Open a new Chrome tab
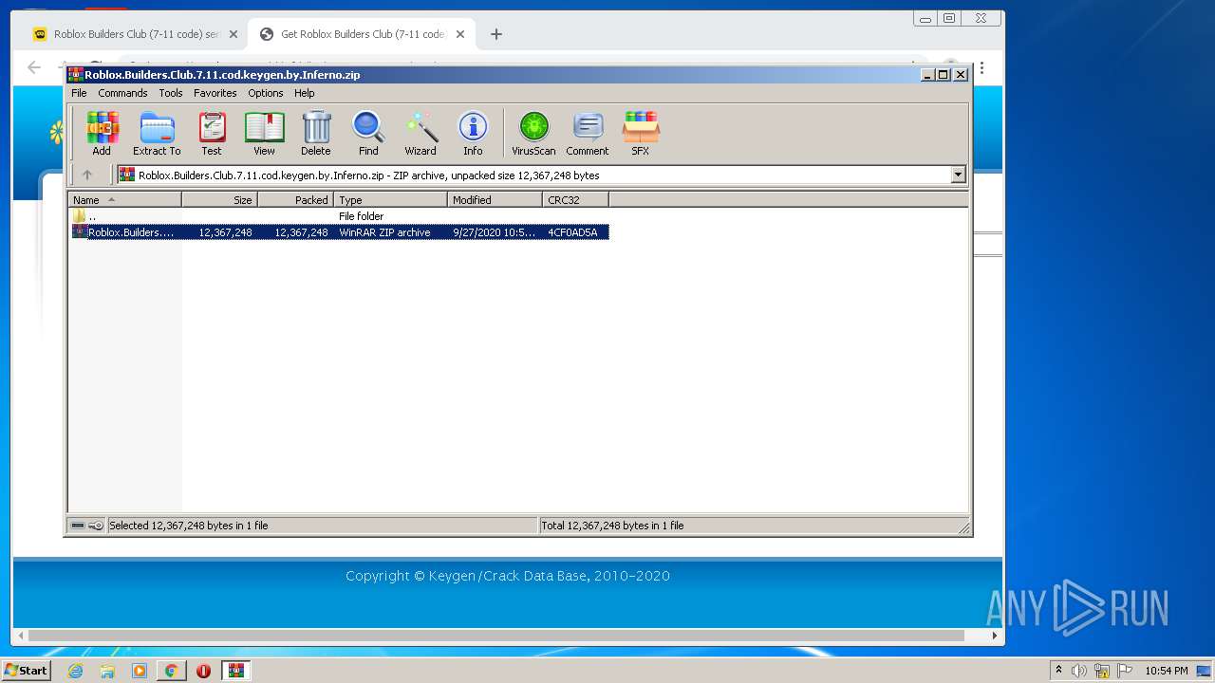This screenshot has height=683, width=1215. tap(495, 34)
